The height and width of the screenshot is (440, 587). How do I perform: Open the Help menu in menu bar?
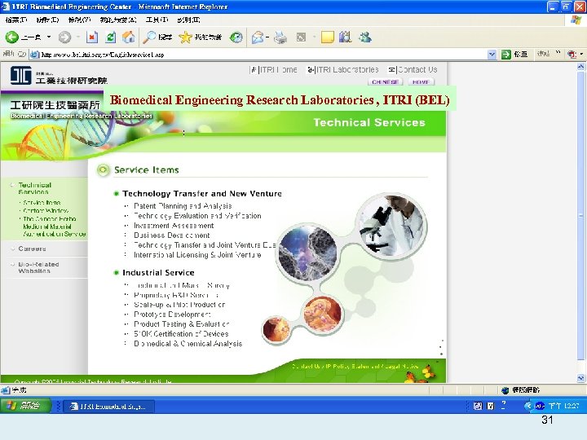(188, 20)
